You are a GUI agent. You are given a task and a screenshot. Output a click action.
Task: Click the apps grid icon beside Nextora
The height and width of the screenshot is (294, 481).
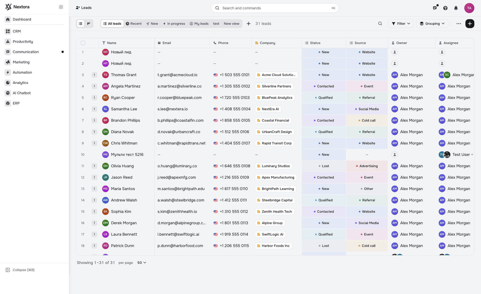[61, 7]
